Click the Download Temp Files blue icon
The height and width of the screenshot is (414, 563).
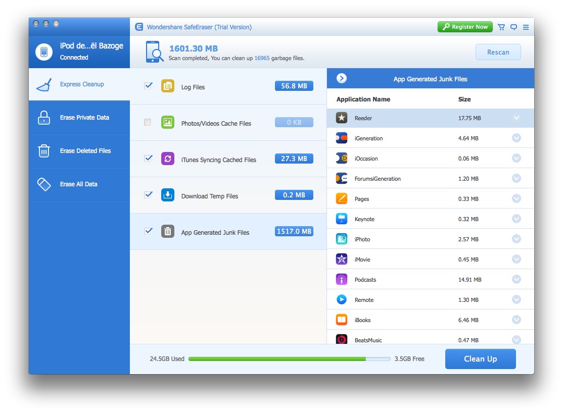tap(168, 195)
